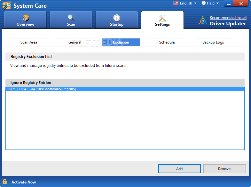
Task: Click the yellow padlock activation icon
Action: 5,182
